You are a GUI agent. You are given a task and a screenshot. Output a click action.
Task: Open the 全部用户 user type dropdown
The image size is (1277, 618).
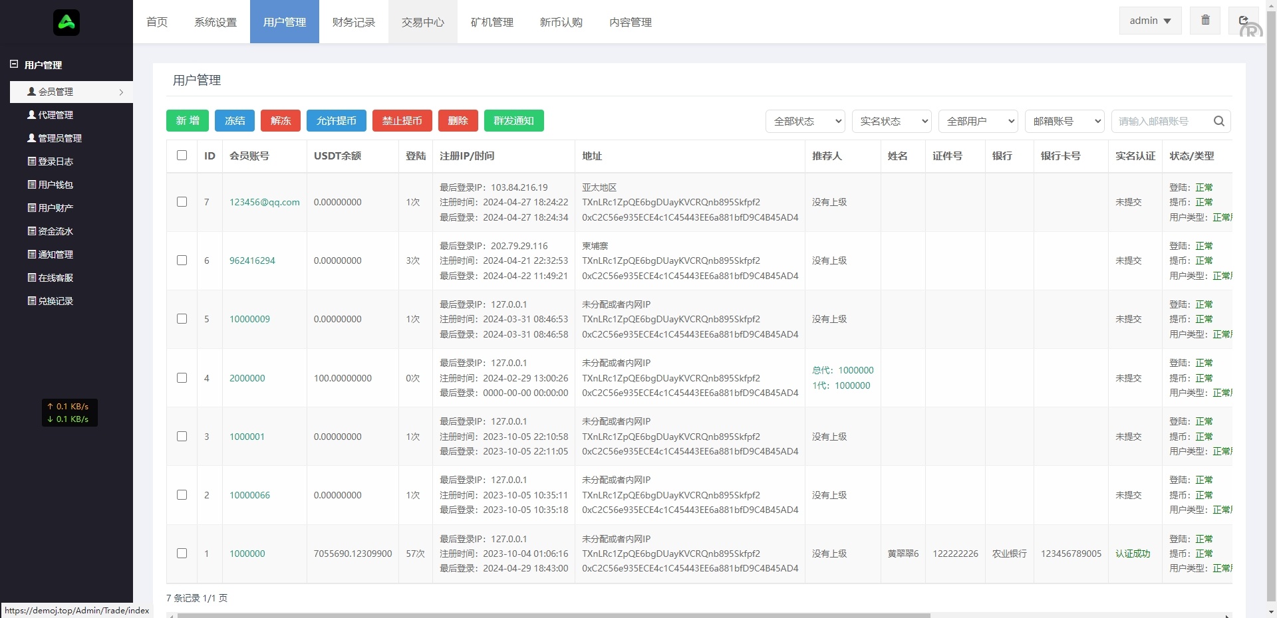tap(978, 121)
